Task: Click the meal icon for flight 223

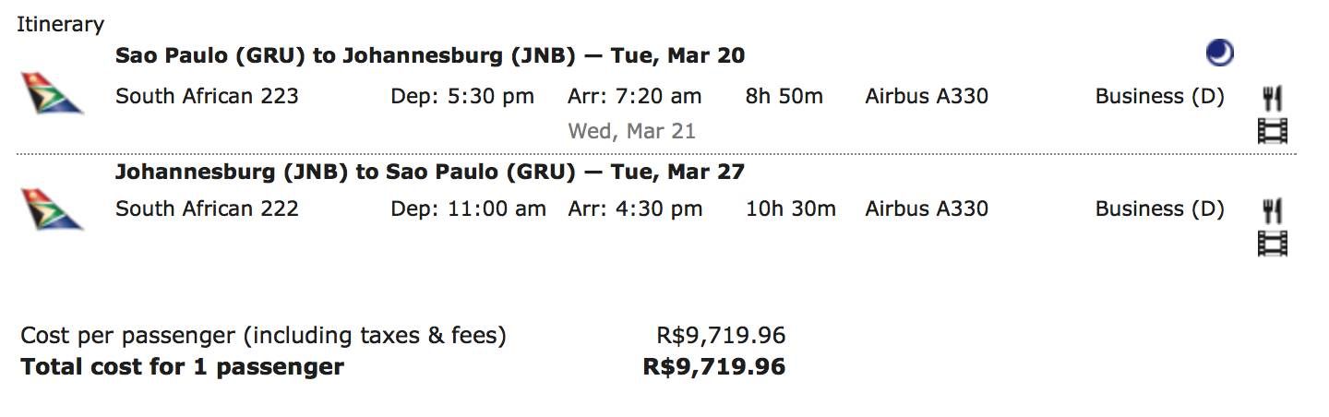Action: [1273, 98]
